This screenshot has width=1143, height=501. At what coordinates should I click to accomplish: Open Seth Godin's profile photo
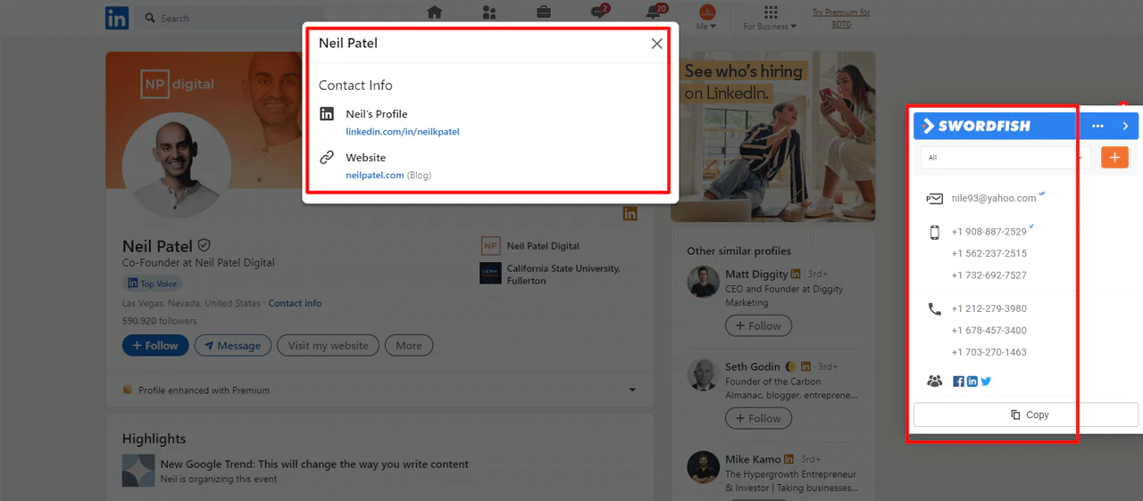704,374
